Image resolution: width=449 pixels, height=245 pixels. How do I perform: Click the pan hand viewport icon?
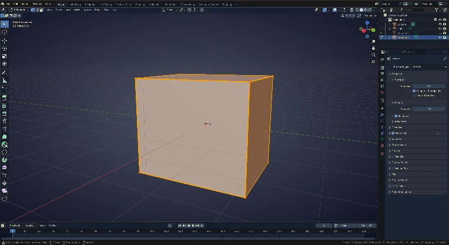tap(373, 48)
